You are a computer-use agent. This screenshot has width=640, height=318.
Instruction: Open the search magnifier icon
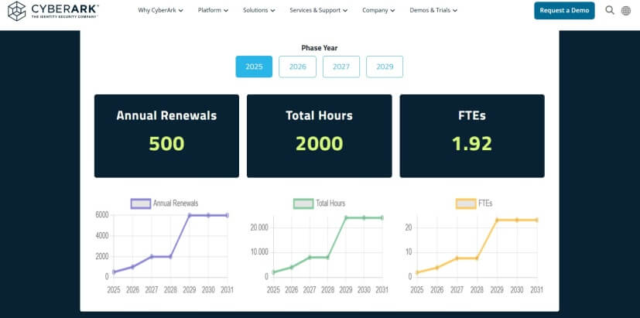pyautogui.click(x=609, y=11)
